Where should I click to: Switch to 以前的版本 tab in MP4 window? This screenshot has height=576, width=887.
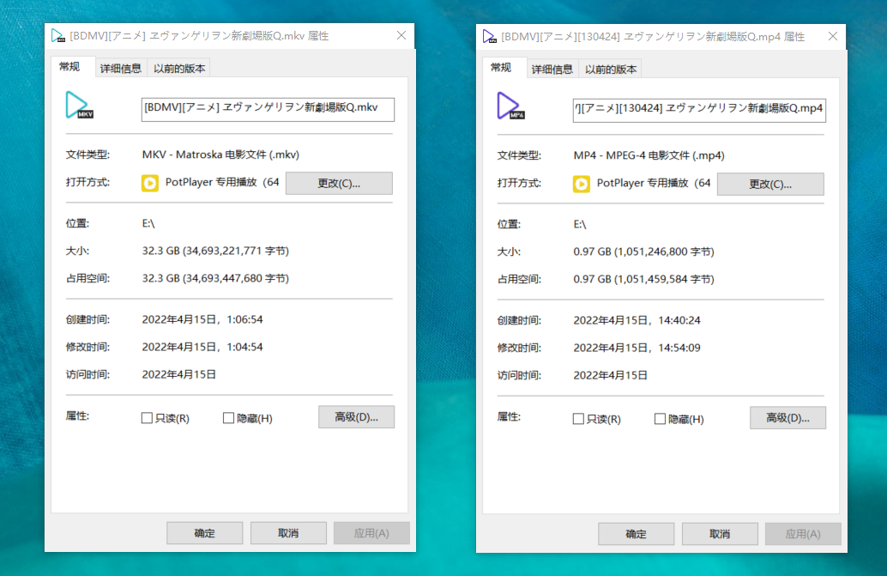[x=611, y=70]
